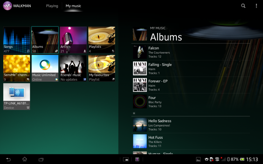Open the small-app window icon in the navigation bar
The width and height of the screenshot is (263, 164).
click(126, 159)
